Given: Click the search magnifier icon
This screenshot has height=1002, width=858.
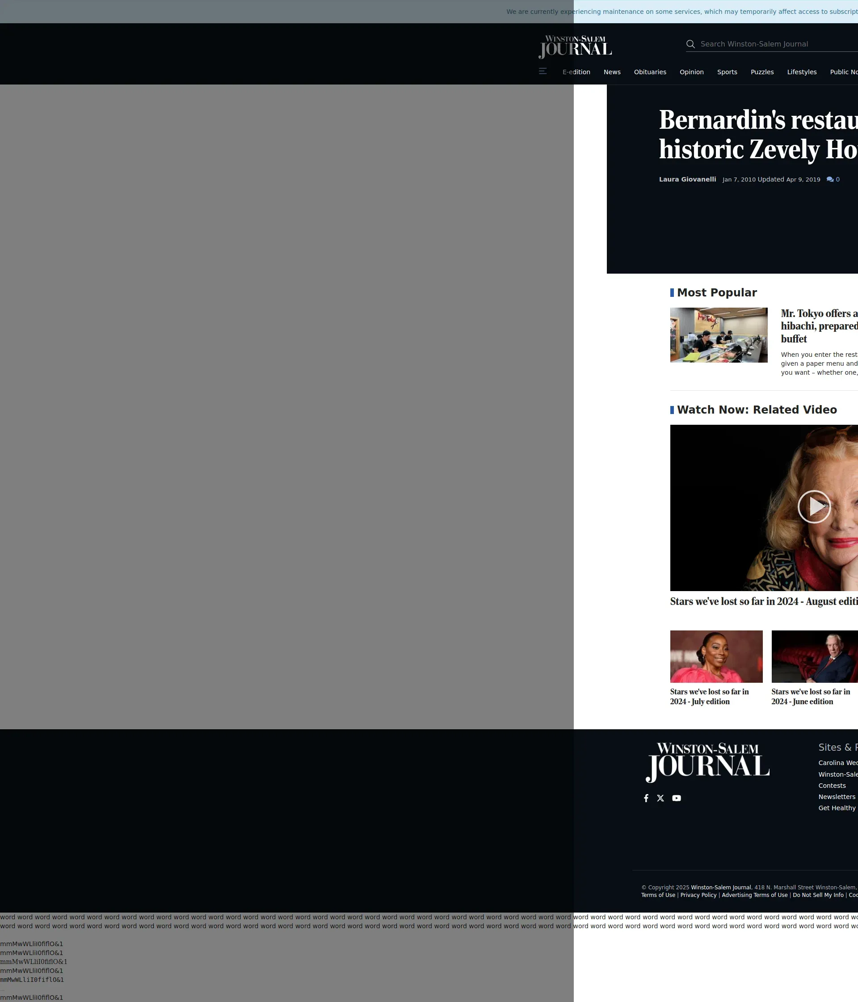Looking at the screenshot, I should (x=690, y=44).
